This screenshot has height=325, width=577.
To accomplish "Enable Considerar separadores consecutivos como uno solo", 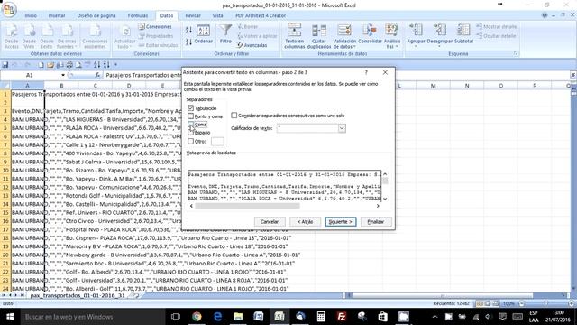I will tap(234, 116).
